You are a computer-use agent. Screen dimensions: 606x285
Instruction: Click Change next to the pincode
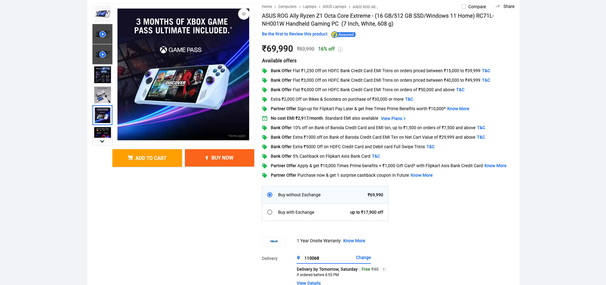pyautogui.click(x=363, y=257)
